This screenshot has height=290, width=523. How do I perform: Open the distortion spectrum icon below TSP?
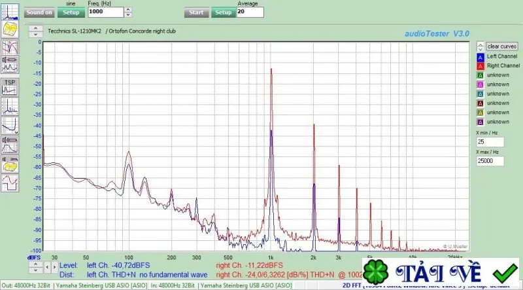[x=10, y=107]
